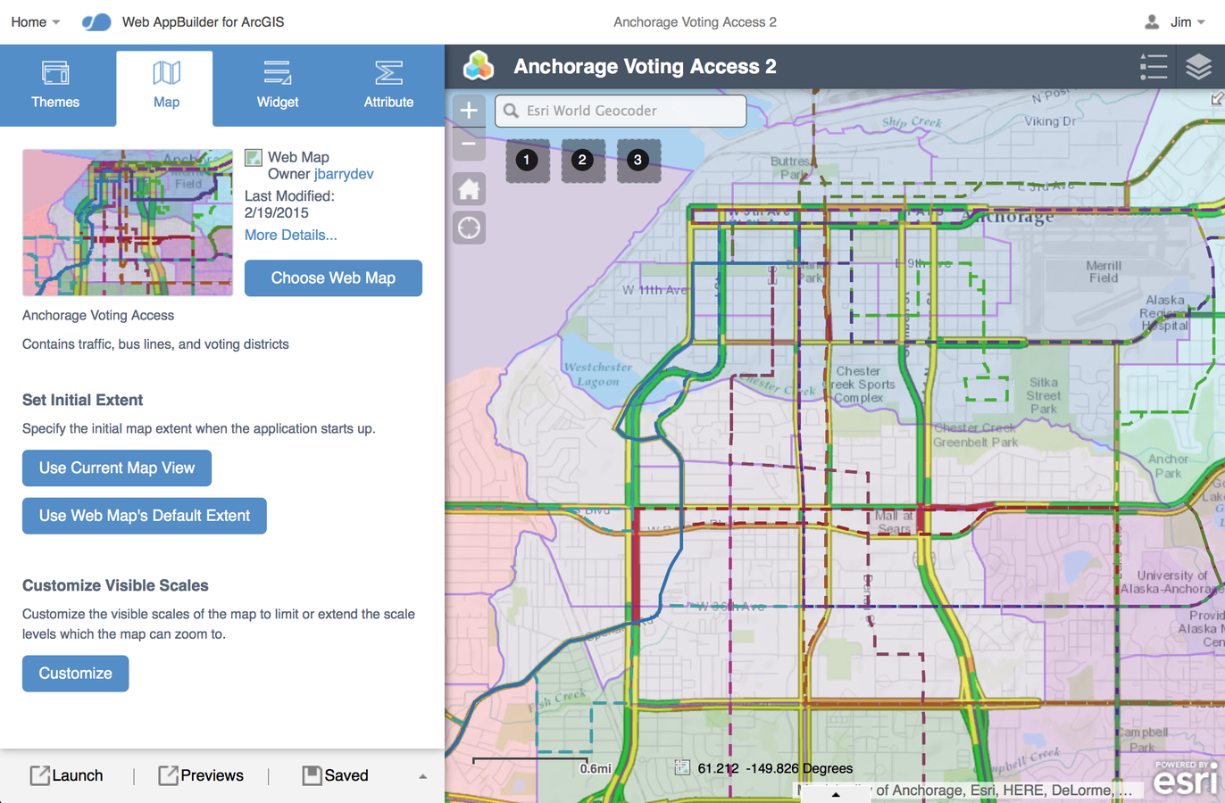Open the More Details link
The height and width of the screenshot is (803, 1225).
(291, 235)
